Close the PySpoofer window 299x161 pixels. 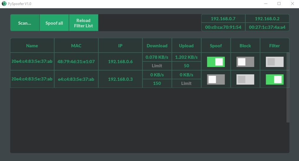click(292, 4)
